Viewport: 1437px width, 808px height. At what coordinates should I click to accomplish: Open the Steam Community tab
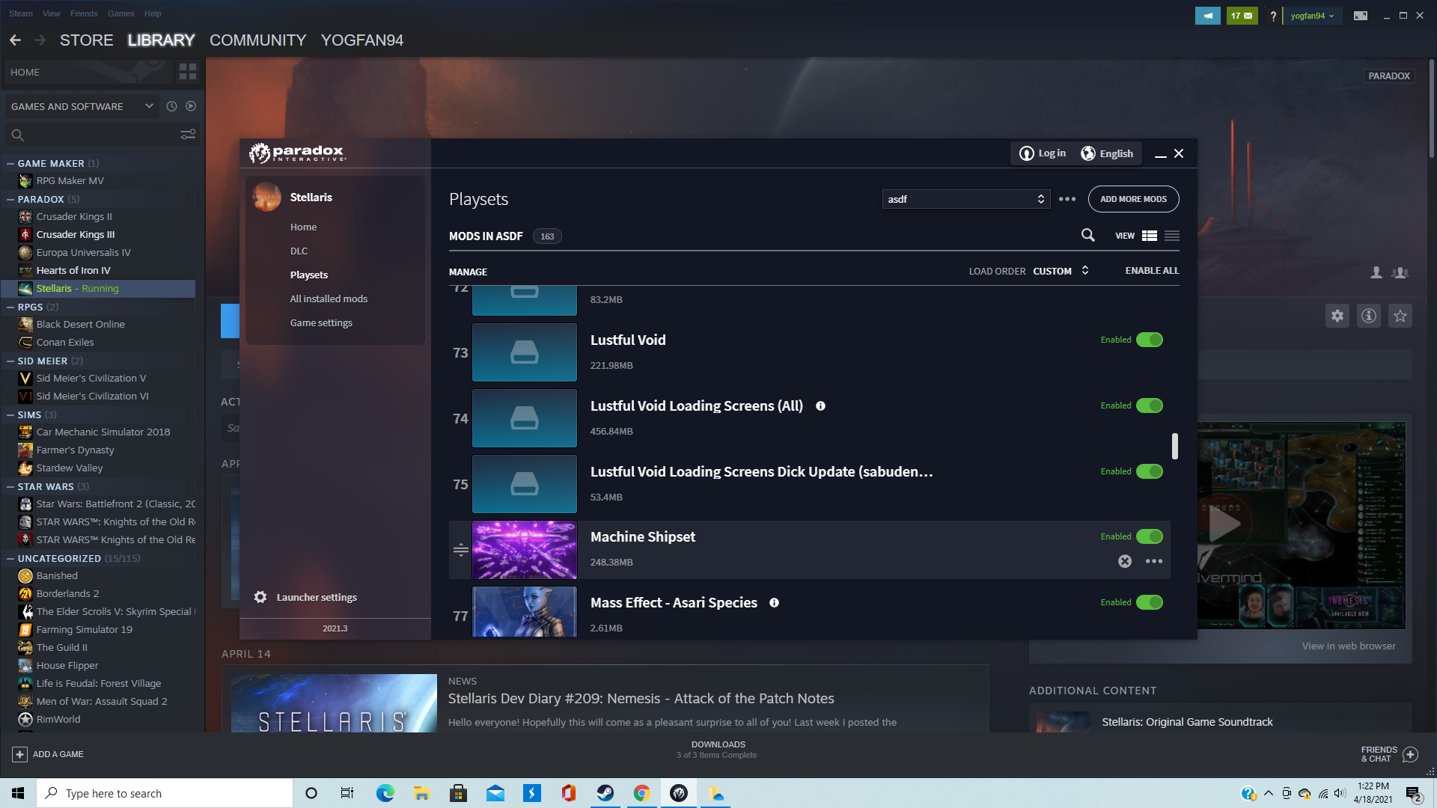[258, 40]
